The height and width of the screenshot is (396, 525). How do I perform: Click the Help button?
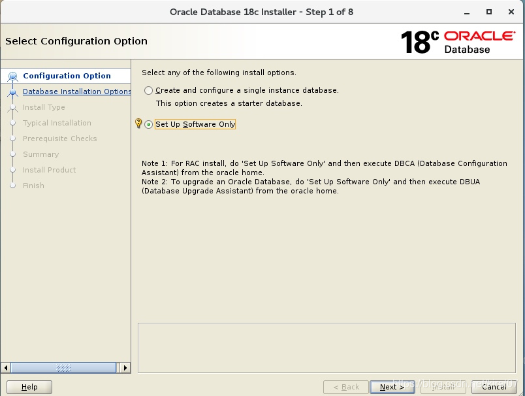coord(29,387)
